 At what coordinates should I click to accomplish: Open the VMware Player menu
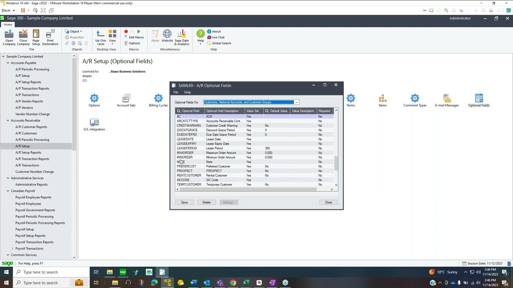tap(8, 10)
